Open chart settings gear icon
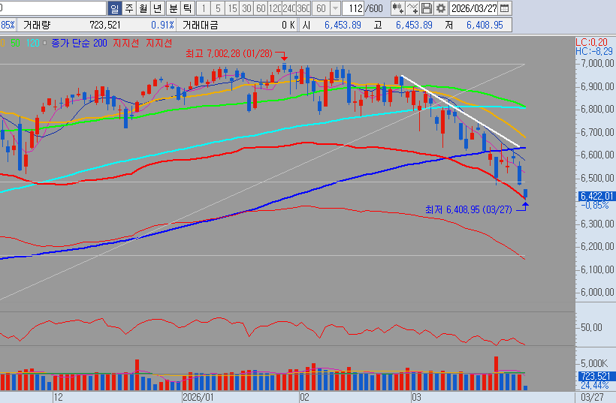Viewport: 616px width, 403px height. pos(441,8)
